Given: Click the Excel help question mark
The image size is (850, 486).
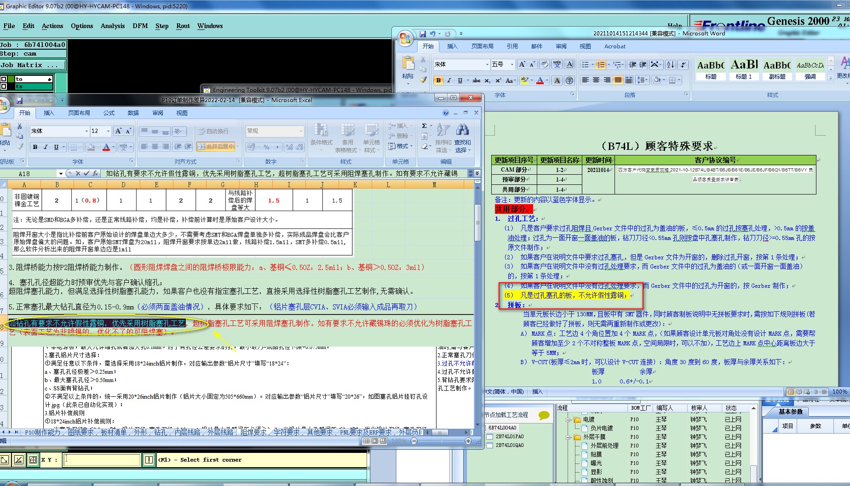Looking at the screenshot, I should (445, 113).
